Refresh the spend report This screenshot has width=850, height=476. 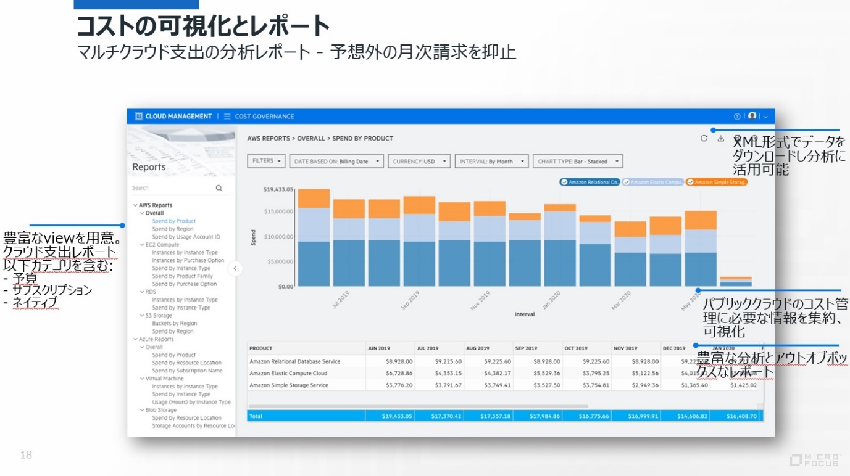(704, 139)
